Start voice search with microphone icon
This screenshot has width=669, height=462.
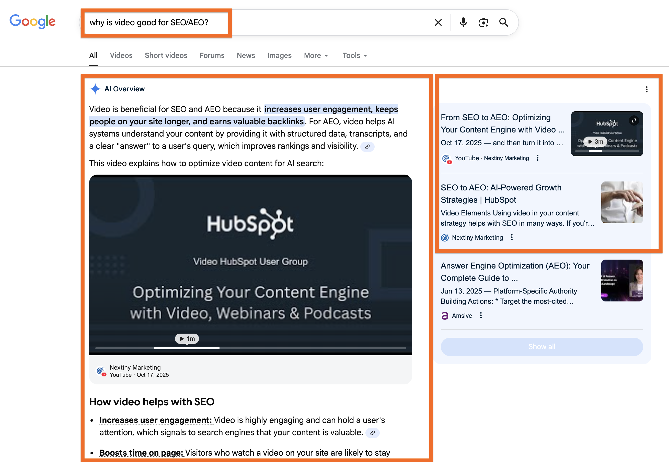pyautogui.click(x=463, y=22)
